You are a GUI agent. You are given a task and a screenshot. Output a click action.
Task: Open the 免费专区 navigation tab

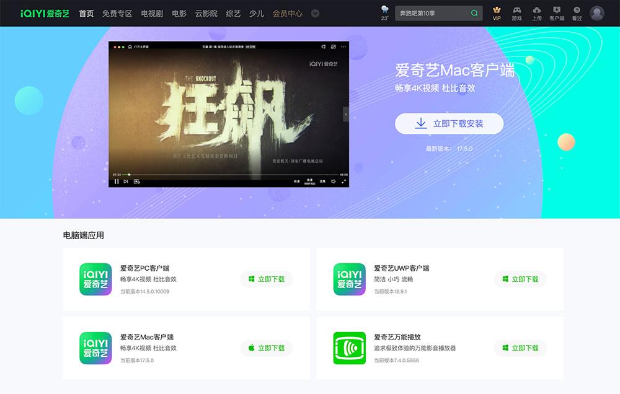tap(117, 14)
